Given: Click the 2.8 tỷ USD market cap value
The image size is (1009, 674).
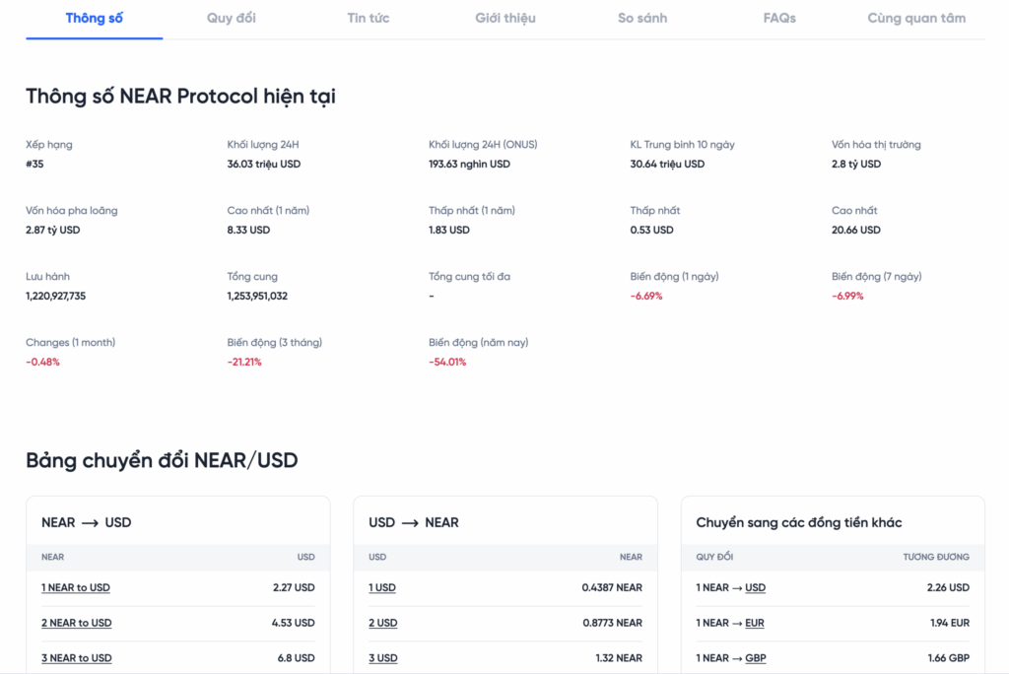Looking at the screenshot, I should [x=856, y=165].
